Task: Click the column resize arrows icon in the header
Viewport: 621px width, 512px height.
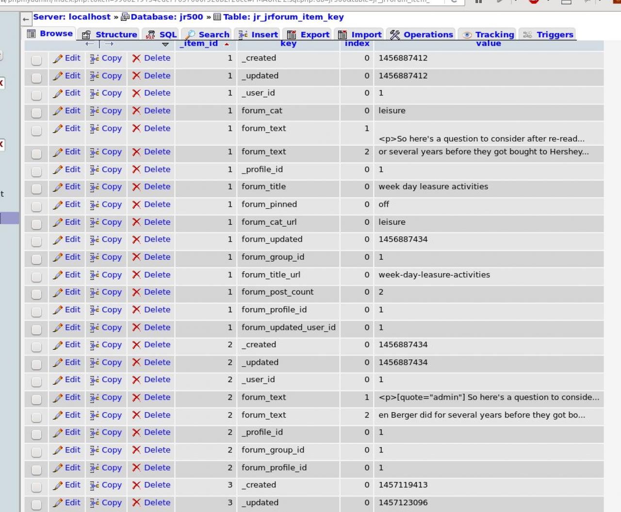Action: 99,44
